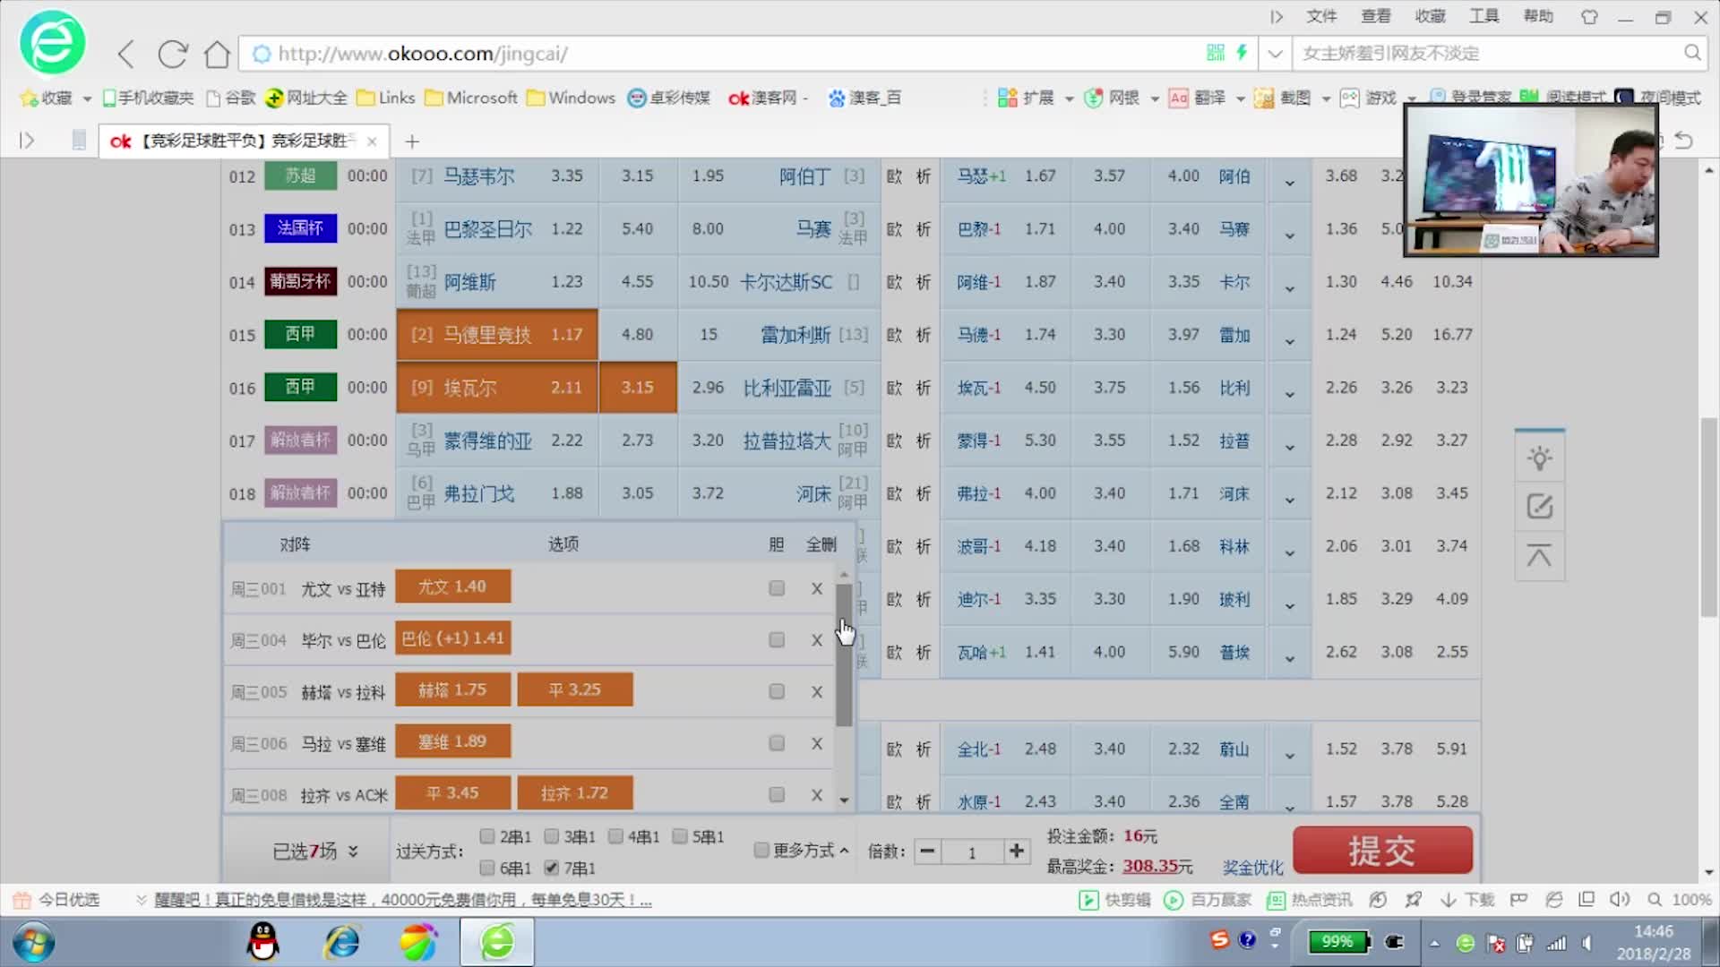This screenshot has width=1720, height=967.
Task: Open a new tab with the plus icon
Action: pos(412,141)
